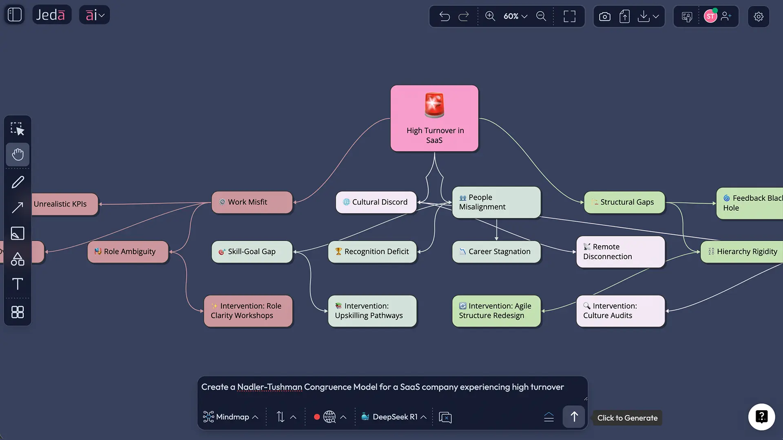Undo the last action
Screen dimensions: 783x440
point(445,16)
